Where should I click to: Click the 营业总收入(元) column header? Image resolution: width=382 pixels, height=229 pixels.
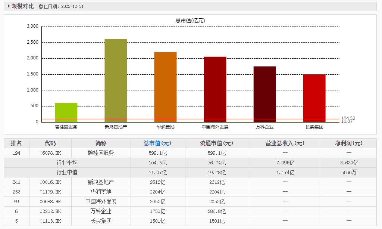click(x=285, y=143)
